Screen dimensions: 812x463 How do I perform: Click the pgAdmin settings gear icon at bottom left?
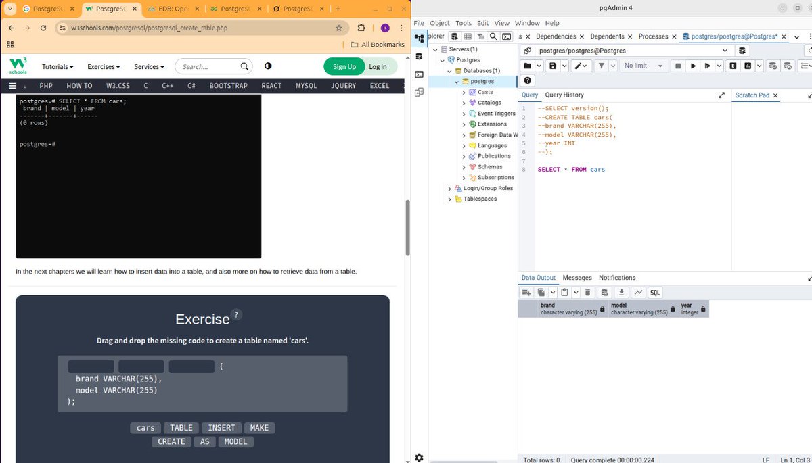pyautogui.click(x=419, y=457)
